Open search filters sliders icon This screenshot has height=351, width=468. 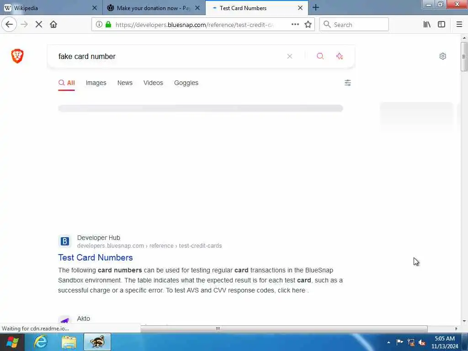pos(348,83)
